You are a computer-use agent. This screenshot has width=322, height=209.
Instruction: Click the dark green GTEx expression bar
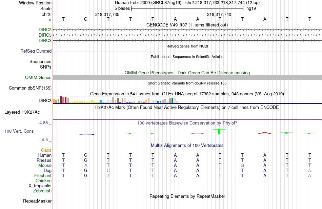coord(172,100)
